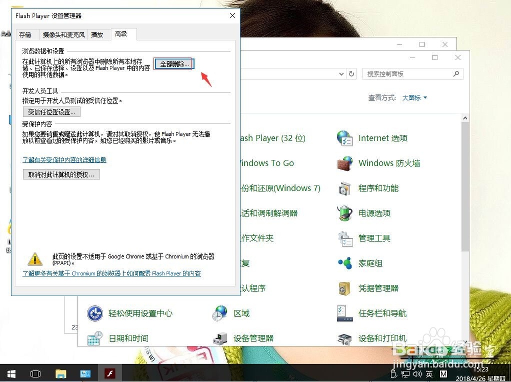This screenshot has height=382, width=511.
Task: Click the Windows Start button
Action: [11, 373]
